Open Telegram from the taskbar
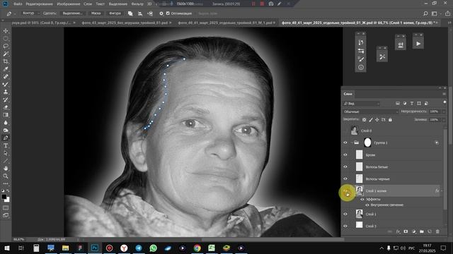The width and height of the screenshot is (453, 254). pyautogui.click(x=139, y=248)
